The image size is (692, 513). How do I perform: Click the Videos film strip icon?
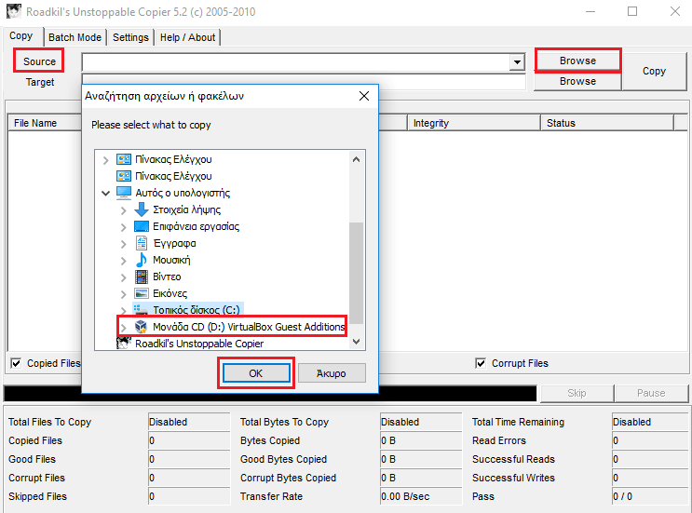(x=142, y=277)
